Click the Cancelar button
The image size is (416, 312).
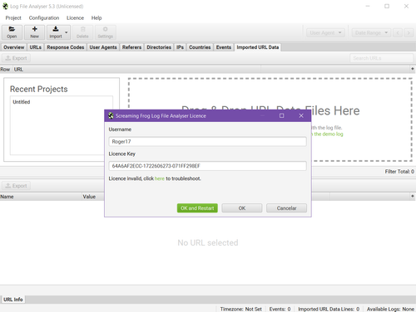(286, 208)
